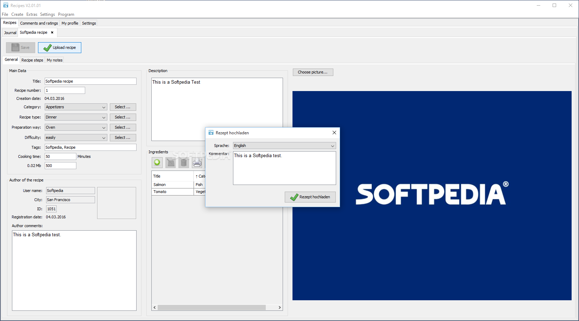This screenshot has width=579, height=321.
Task: Click the Softpedia recipe picture
Action: pyautogui.click(x=432, y=195)
